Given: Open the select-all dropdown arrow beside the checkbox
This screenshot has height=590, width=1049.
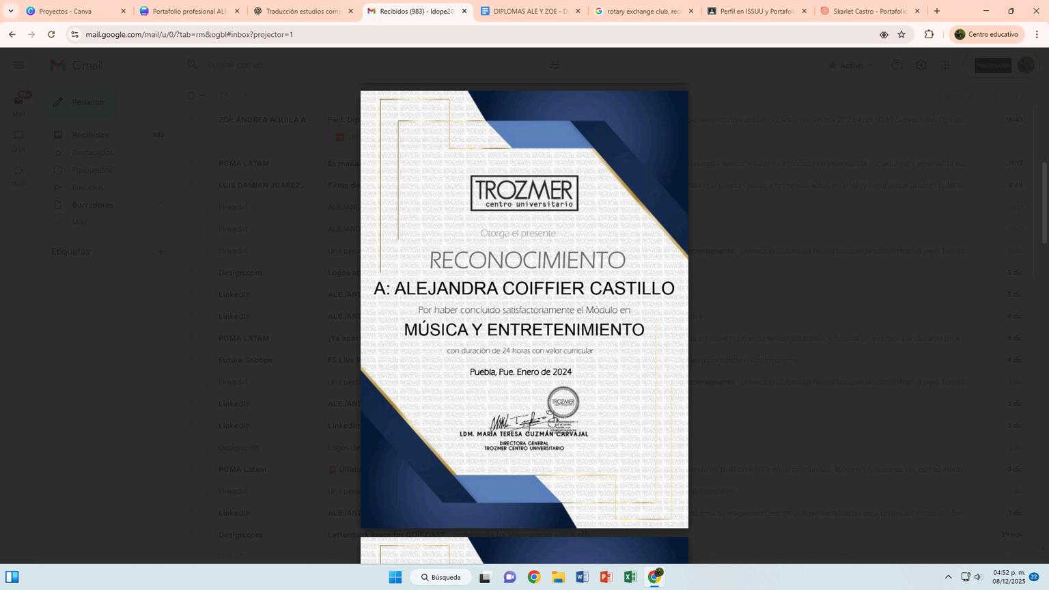Looking at the screenshot, I should click(x=202, y=96).
